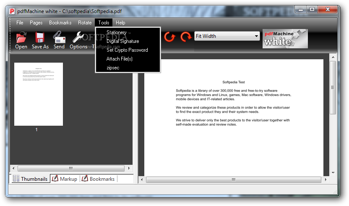Click the paragraph starting 'Softpedia is a library'
The width and height of the screenshot is (349, 206).
[x=234, y=95]
